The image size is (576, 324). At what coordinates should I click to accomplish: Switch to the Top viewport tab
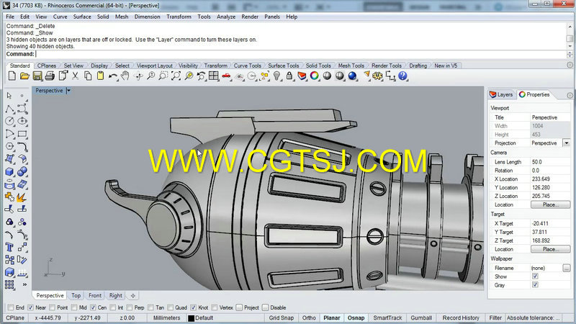pos(76,295)
